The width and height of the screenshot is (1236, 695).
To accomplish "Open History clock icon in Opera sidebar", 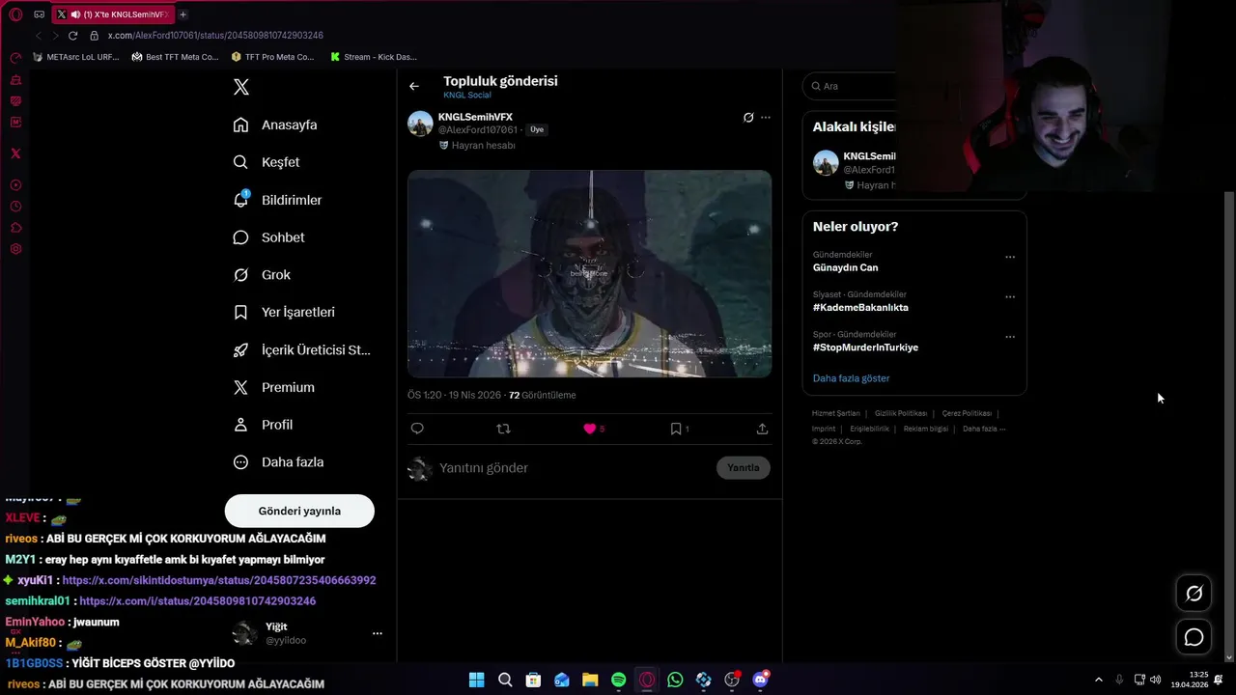I will (x=15, y=207).
